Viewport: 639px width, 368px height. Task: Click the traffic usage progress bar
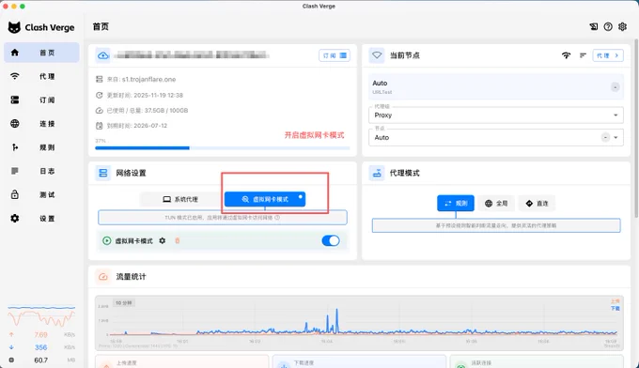point(223,147)
